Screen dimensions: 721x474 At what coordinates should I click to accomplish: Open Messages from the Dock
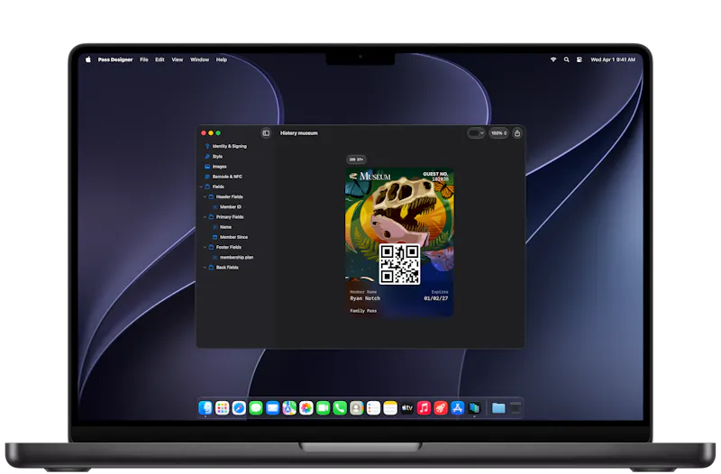(256, 408)
